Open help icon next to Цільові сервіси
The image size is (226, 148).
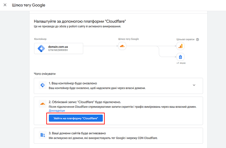pos(198,40)
